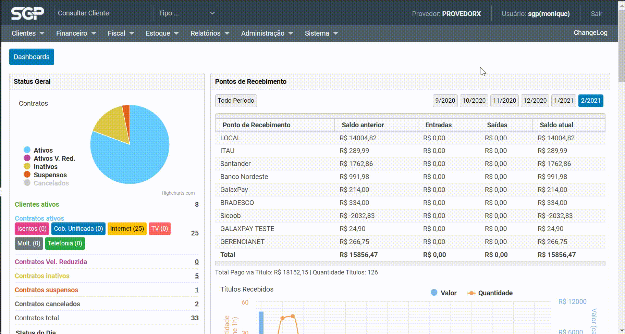Click the Highcharts.com credit link
This screenshot has height=334, width=625.
178,193
